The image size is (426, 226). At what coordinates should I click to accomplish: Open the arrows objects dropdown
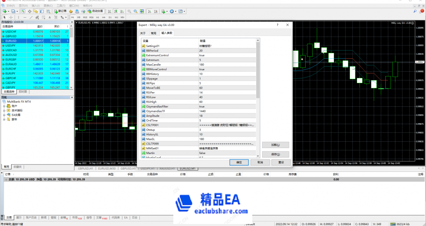click(63, 17)
